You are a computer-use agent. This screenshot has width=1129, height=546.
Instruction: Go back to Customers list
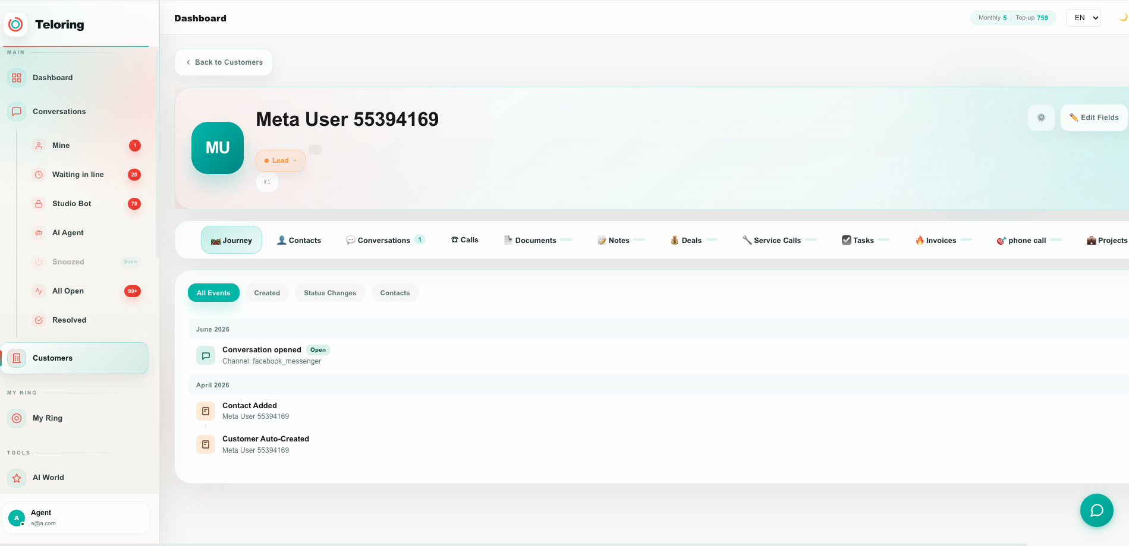[x=224, y=62]
